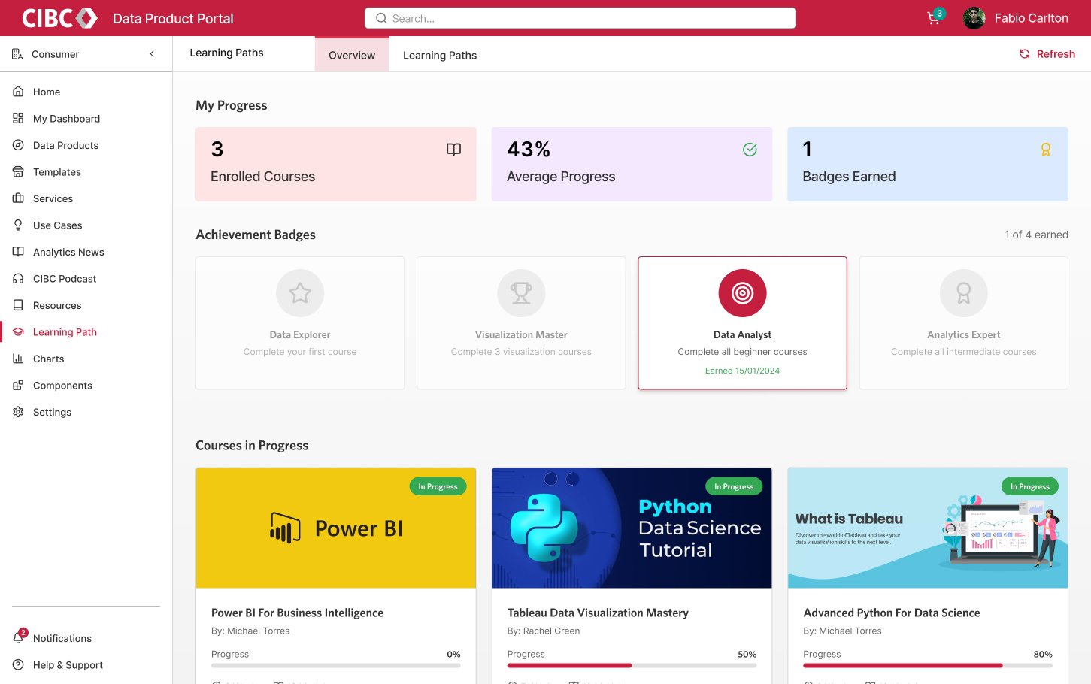Viewport: 1091px width, 684px height.
Task: Click the award ribbon icon on Badges Earned
Action: click(1045, 150)
